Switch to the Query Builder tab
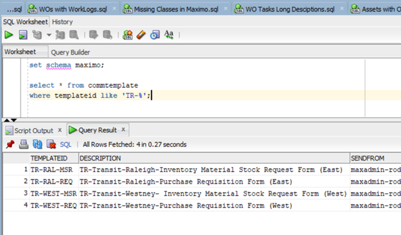 point(70,53)
